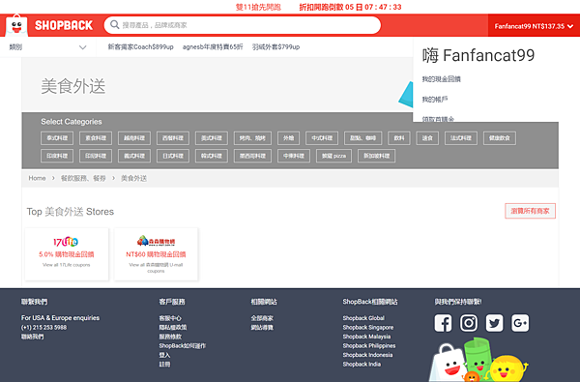This screenshot has width=580, height=382.
Task: Click the (+1) 215 253 5988 phone number
Action: [44, 327]
